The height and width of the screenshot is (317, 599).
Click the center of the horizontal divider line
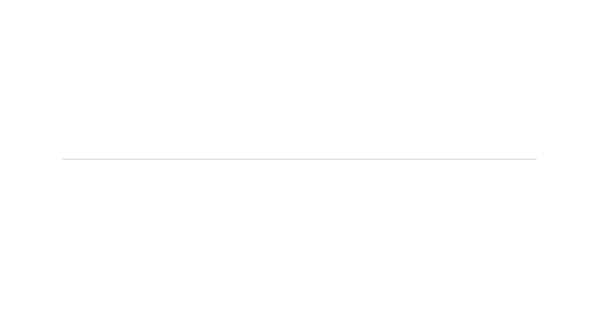(x=299, y=159)
